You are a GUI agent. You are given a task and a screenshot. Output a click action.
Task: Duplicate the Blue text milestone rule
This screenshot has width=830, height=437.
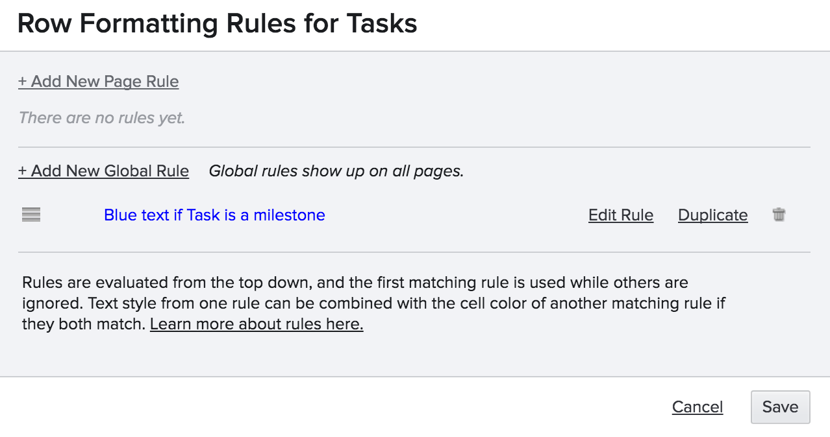pos(712,215)
